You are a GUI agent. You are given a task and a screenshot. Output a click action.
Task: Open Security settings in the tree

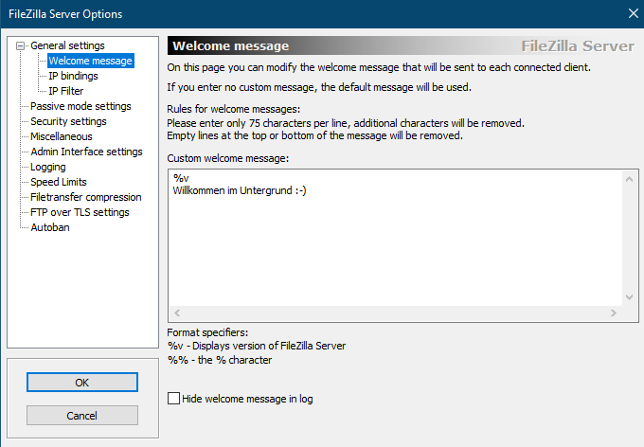tap(68, 121)
